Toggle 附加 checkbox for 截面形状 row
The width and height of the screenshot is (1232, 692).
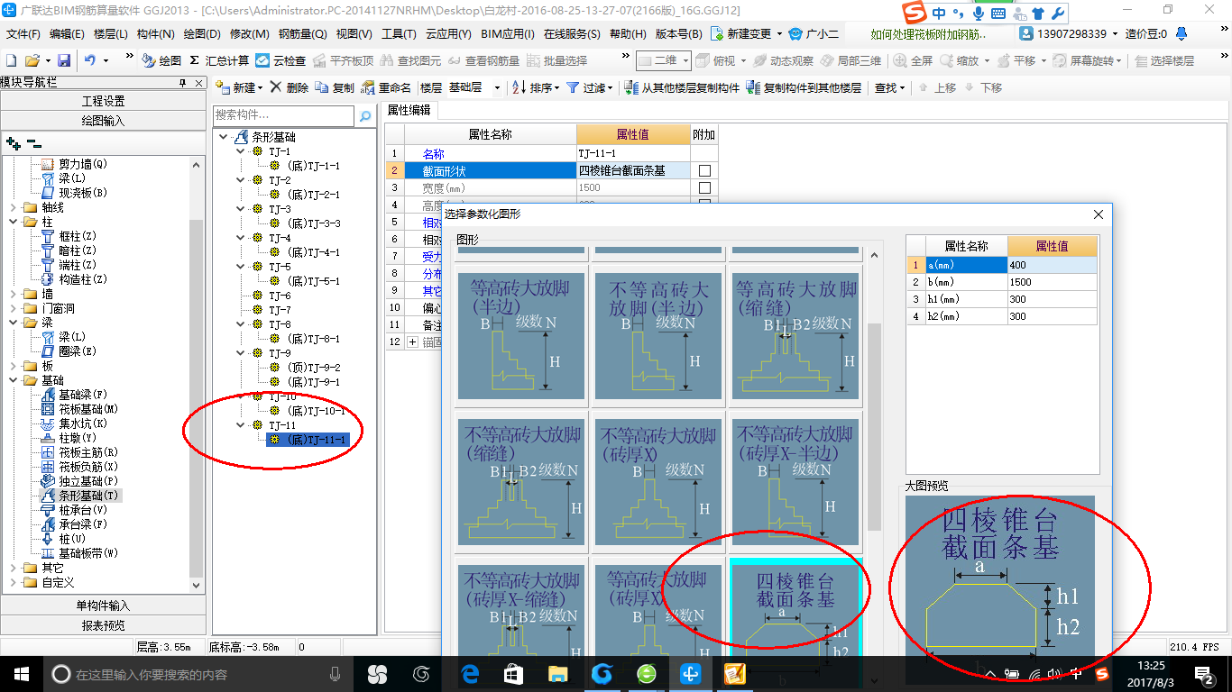pyautogui.click(x=704, y=170)
